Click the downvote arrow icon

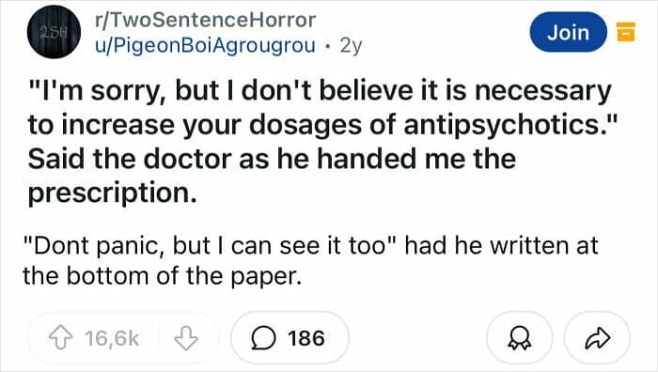pos(185,338)
